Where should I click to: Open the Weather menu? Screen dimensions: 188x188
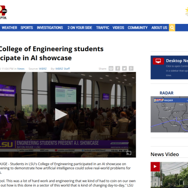tap(9, 28)
